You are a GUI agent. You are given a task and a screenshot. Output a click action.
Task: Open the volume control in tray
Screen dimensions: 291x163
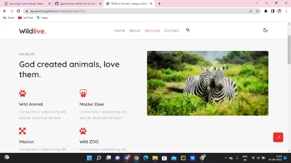tap(258, 158)
